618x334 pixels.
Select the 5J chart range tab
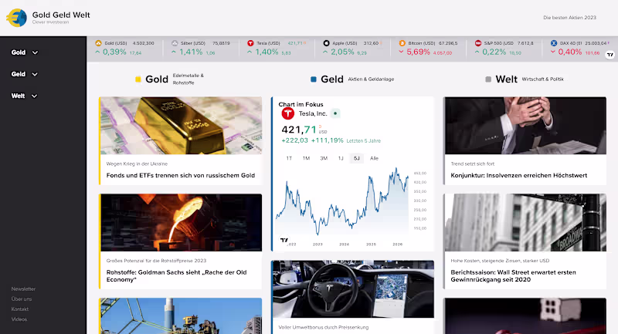[x=357, y=158]
